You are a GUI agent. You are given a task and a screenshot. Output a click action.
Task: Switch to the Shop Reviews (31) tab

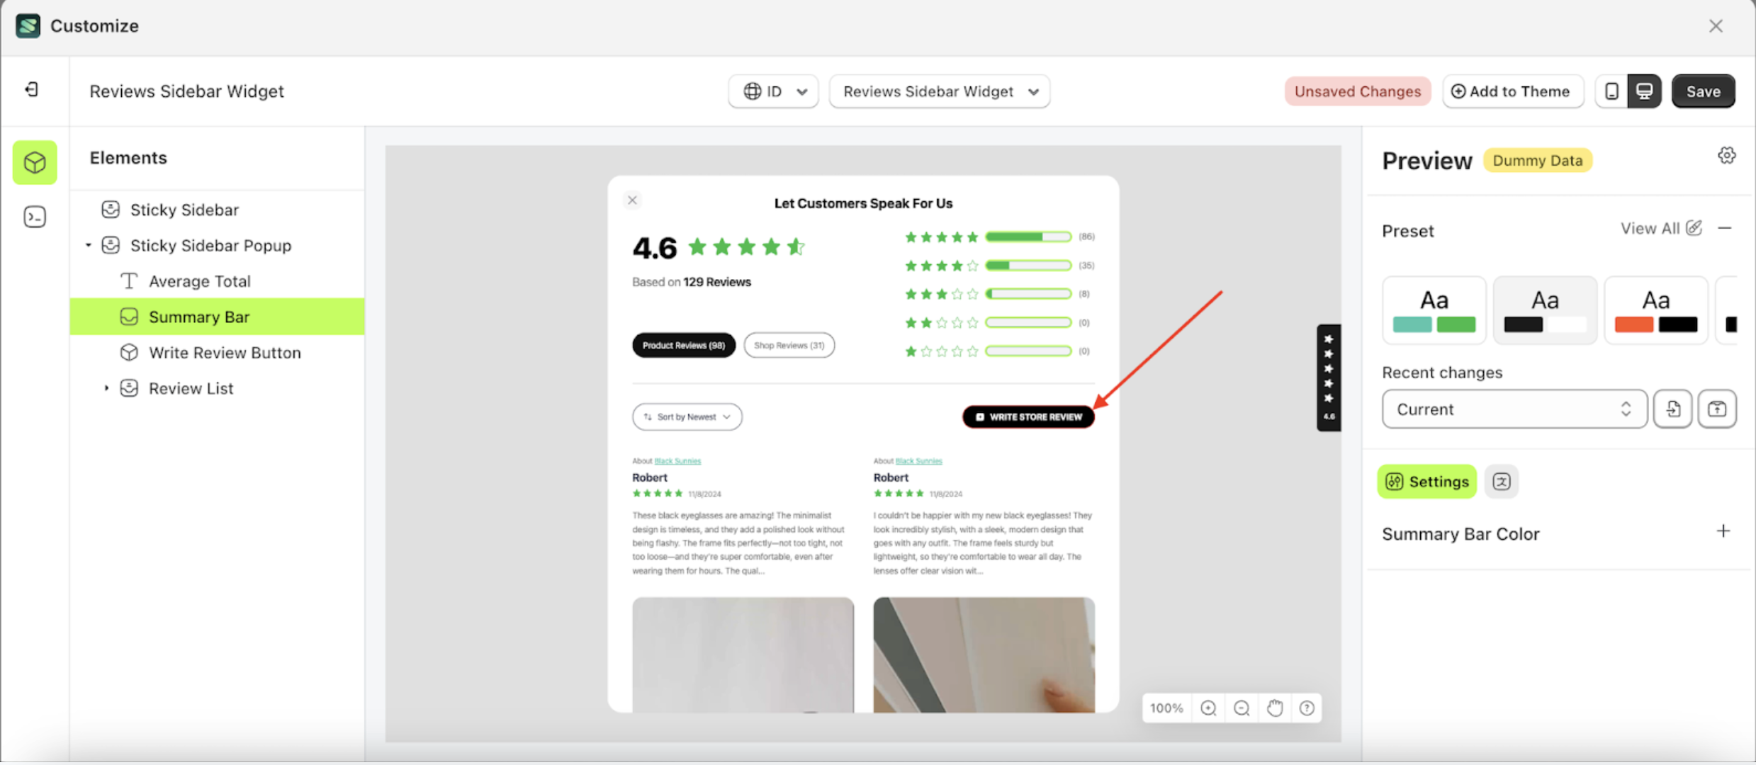click(789, 345)
